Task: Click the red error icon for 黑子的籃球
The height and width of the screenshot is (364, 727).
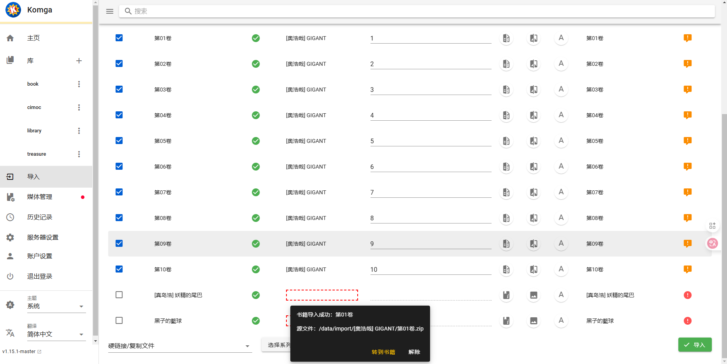Action: pyautogui.click(x=687, y=321)
